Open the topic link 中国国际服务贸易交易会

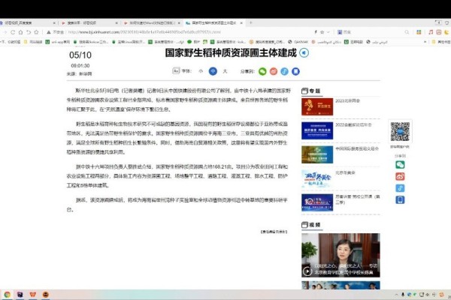point(357,148)
